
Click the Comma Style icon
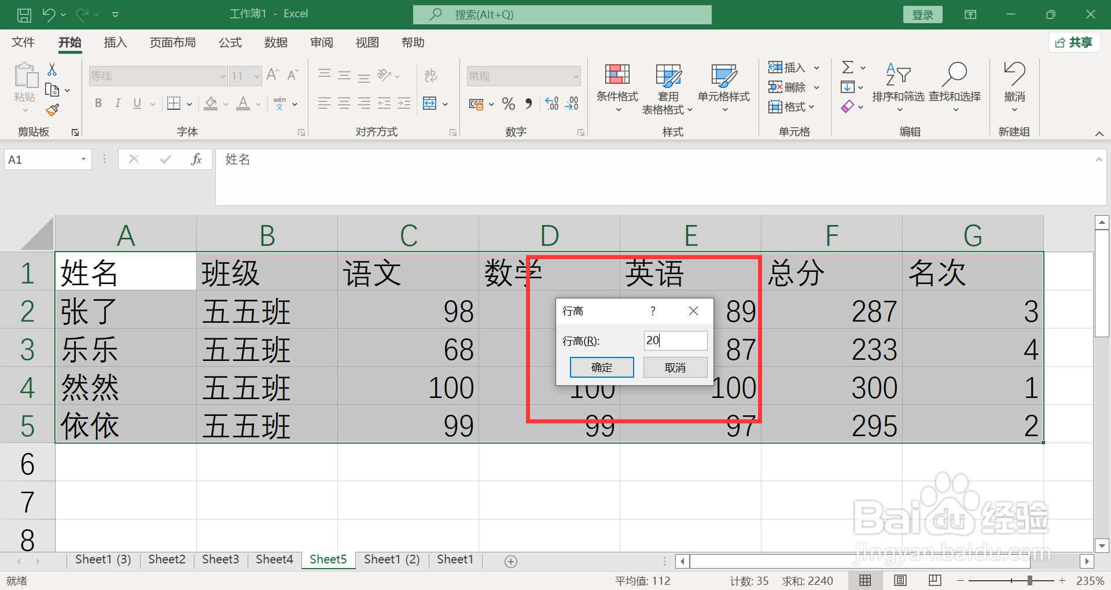[x=528, y=104]
